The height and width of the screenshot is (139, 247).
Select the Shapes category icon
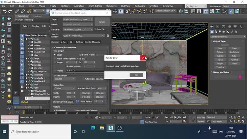(216, 32)
